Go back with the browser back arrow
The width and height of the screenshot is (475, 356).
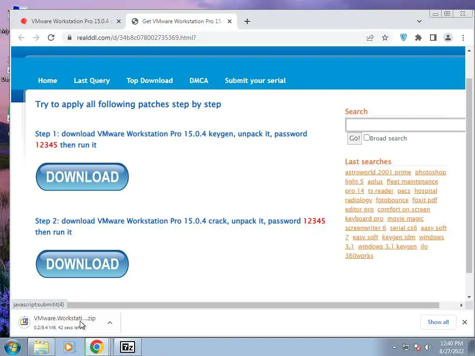point(21,38)
